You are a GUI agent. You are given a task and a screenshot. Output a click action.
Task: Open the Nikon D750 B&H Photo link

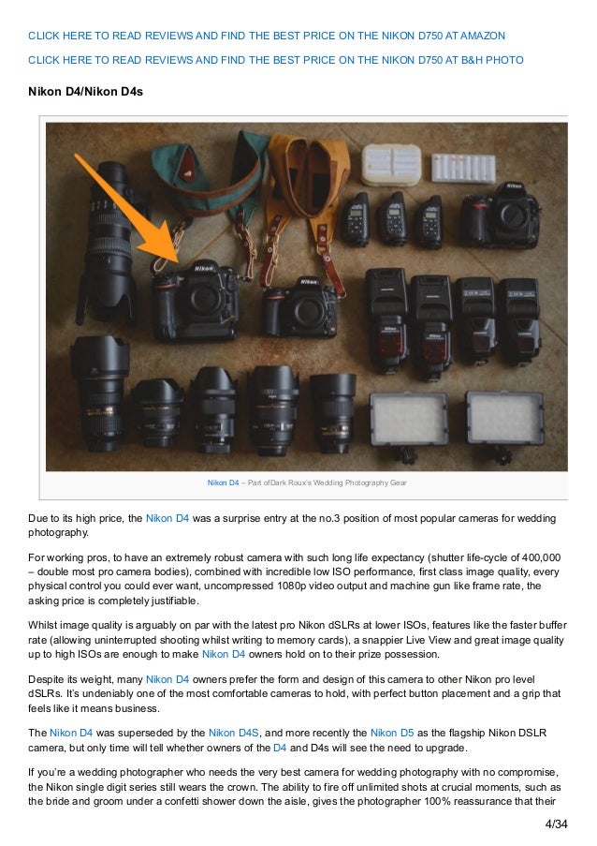pos(276,60)
